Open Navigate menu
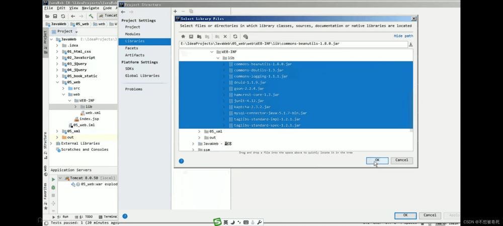The width and height of the screenshot is (503, 226). tap(91, 8)
